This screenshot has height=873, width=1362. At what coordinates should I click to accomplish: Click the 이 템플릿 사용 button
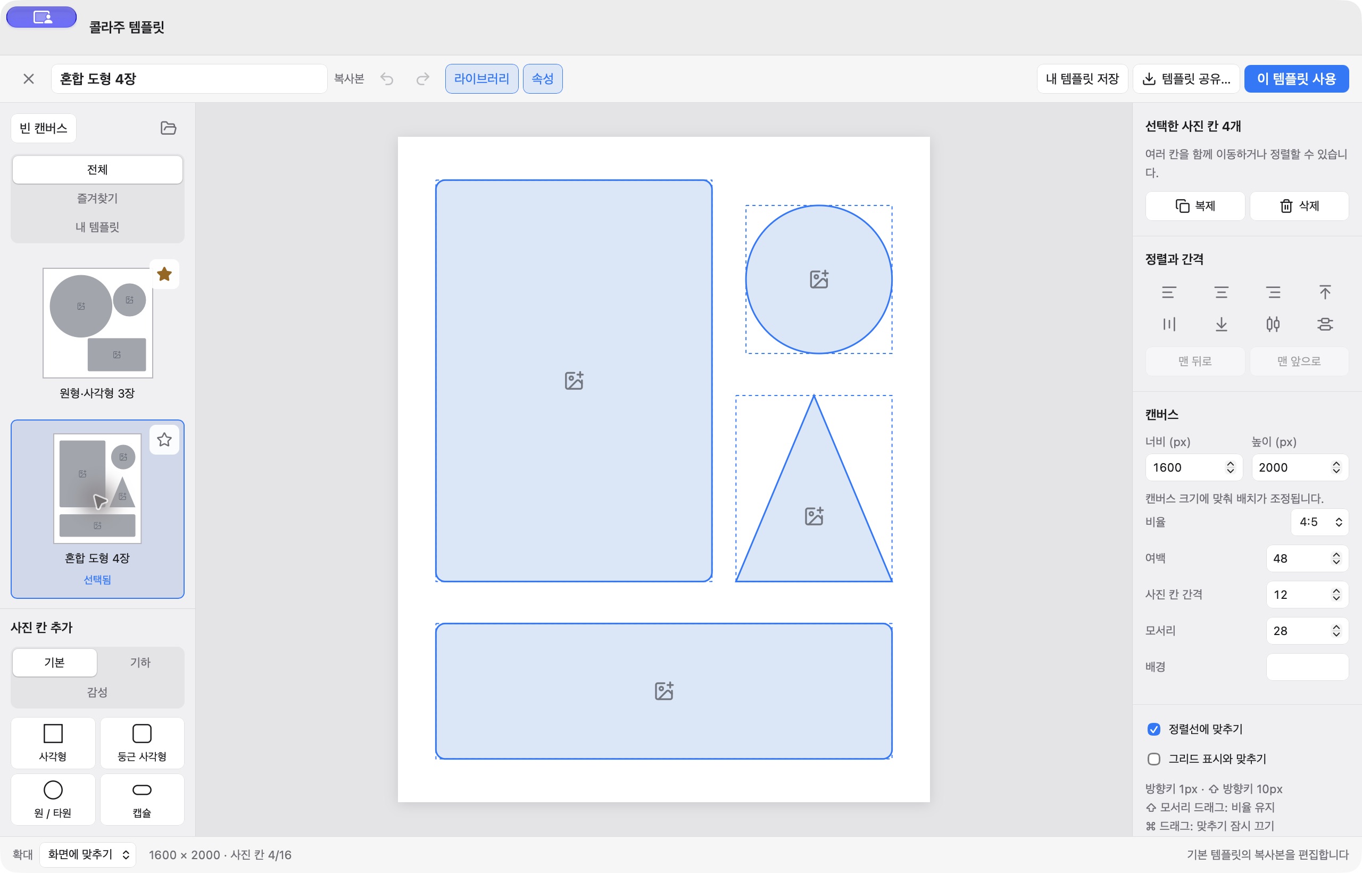coord(1296,79)
